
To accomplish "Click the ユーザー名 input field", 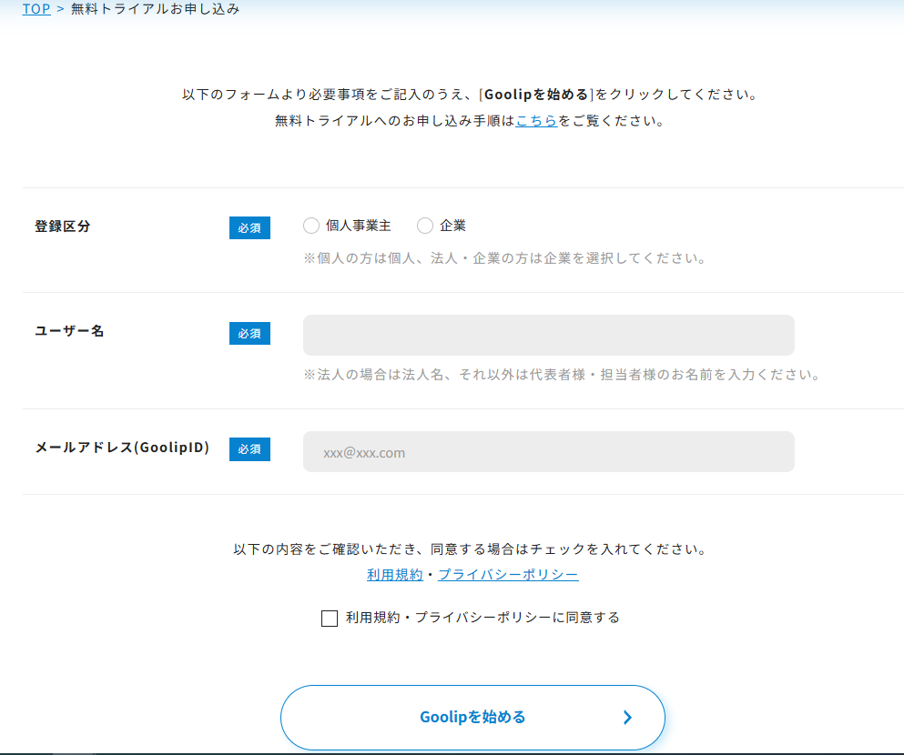I will [549, 335].
